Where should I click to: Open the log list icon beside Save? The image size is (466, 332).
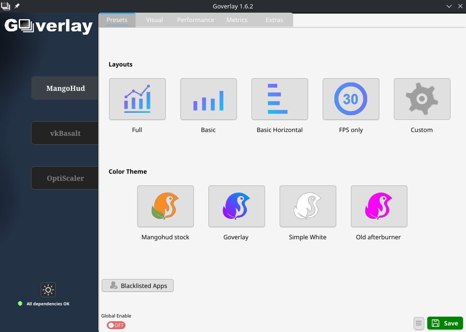pyautogui.click(x=418, y=323)
